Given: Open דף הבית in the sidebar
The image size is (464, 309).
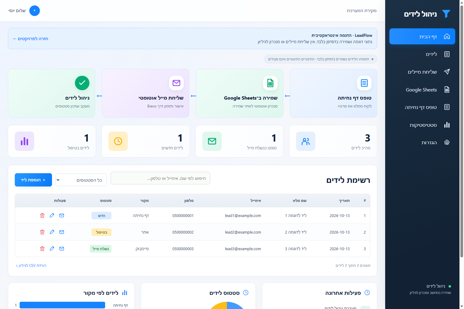Looking at the screenshot, I should (x=422, y=37).
